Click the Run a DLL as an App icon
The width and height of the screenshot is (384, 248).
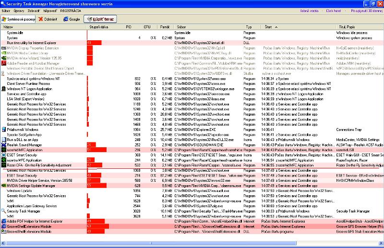pos(4,140)
